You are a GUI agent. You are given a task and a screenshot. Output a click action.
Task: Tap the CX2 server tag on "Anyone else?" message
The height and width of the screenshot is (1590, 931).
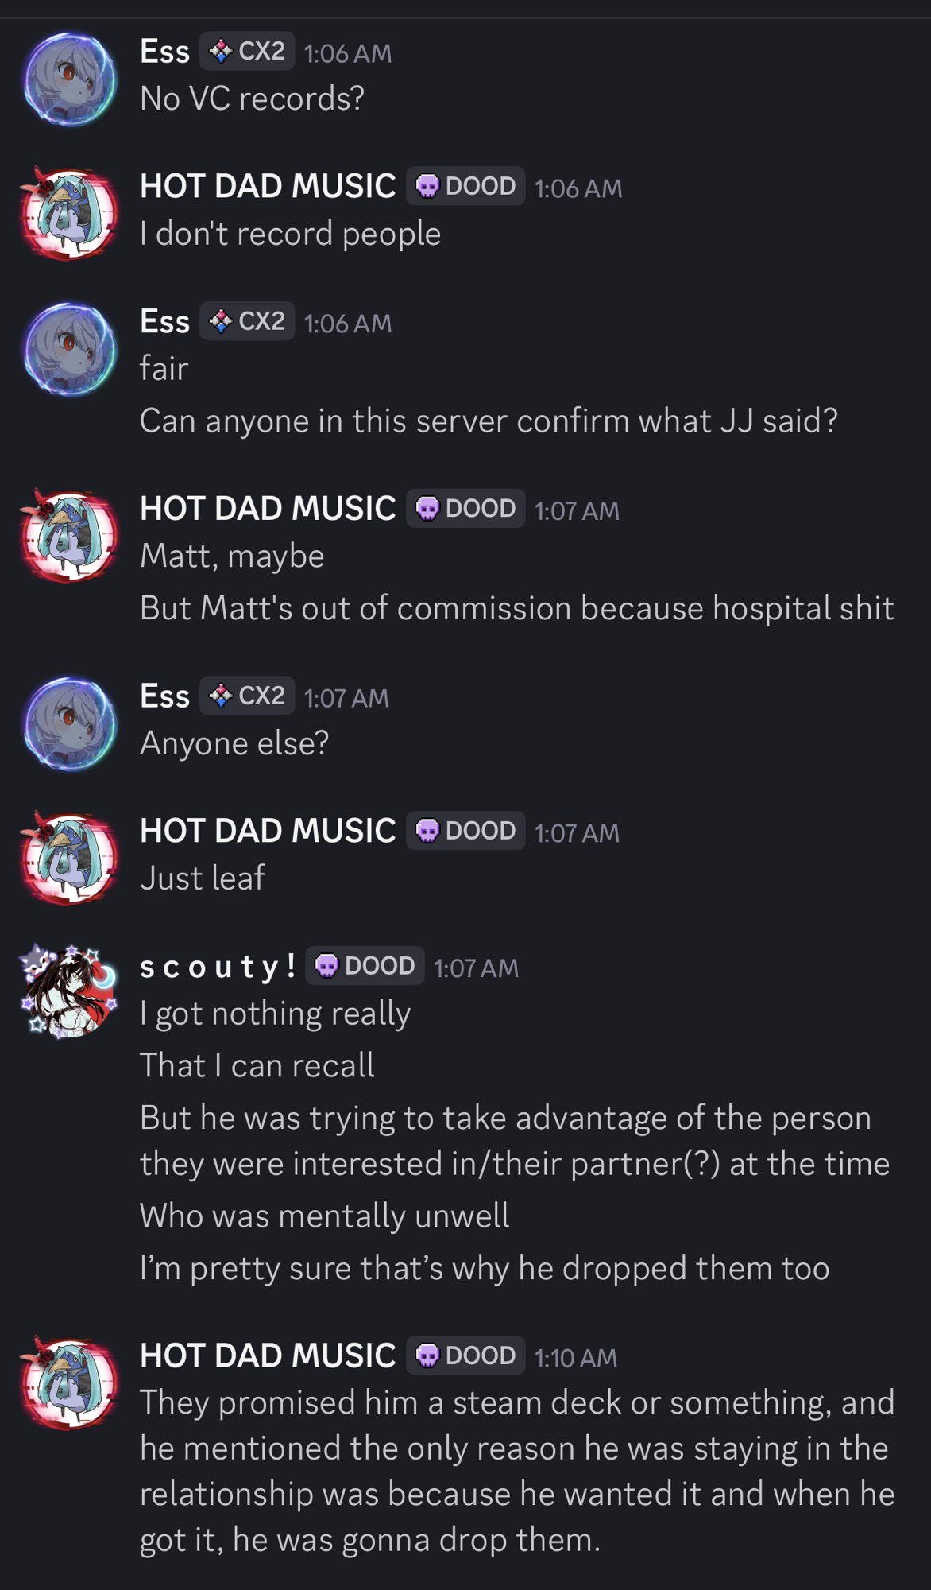[x=247, y=696]
